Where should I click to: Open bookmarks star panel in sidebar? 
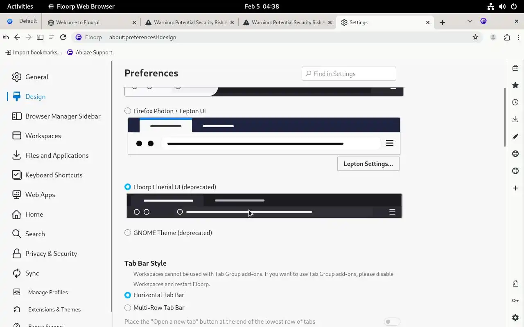pyautogui.click(x=515, y=85)
